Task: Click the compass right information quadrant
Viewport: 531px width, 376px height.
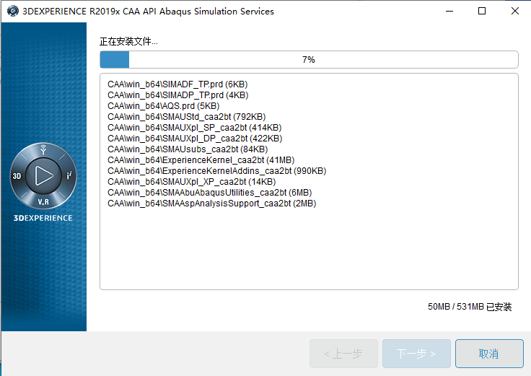Action: pyautogui.click(x=69, y=175)
